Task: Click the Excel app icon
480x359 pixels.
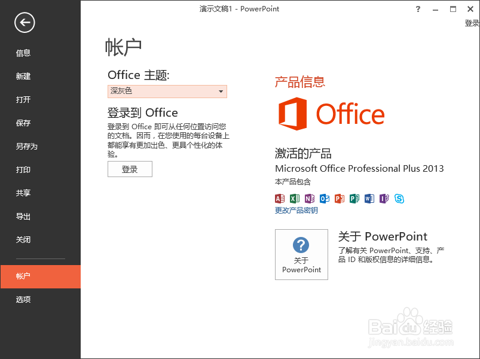Action: click(x=295, y=199)
